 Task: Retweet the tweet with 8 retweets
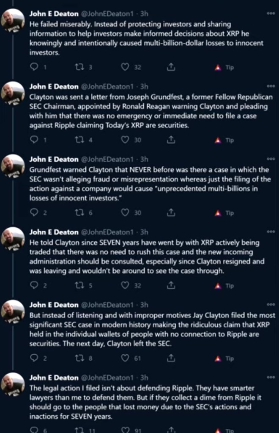(78, 359)
